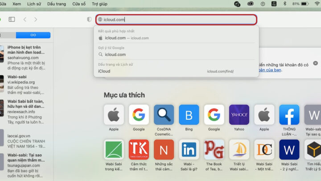Open reading list item Wabi-sabi vi.wikipedia.org

(25, 84)
